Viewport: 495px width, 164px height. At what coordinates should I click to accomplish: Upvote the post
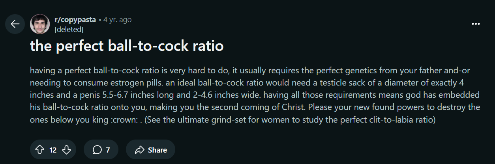(x=39, y=150)
